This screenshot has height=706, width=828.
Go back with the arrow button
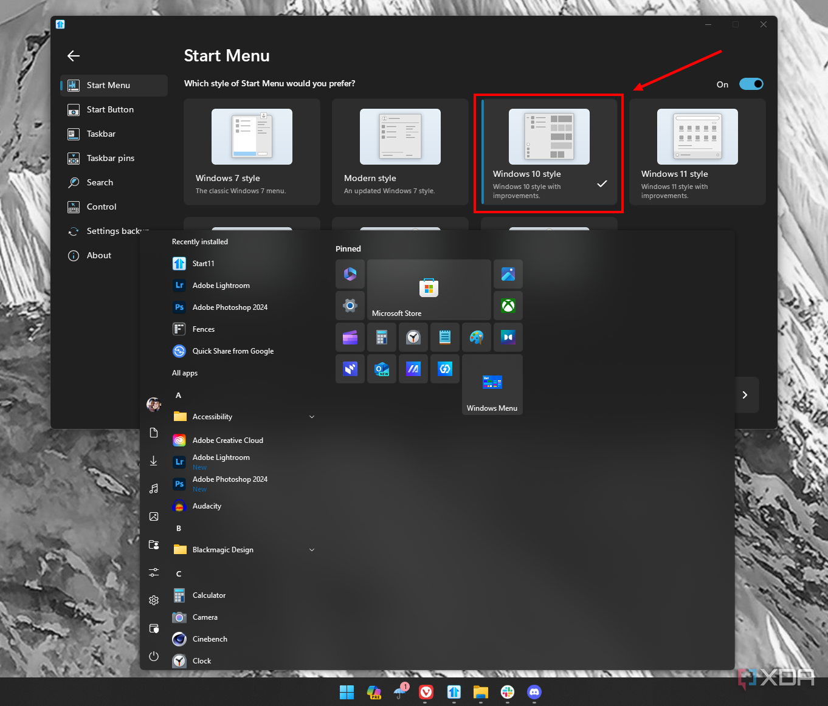point(74,56)
